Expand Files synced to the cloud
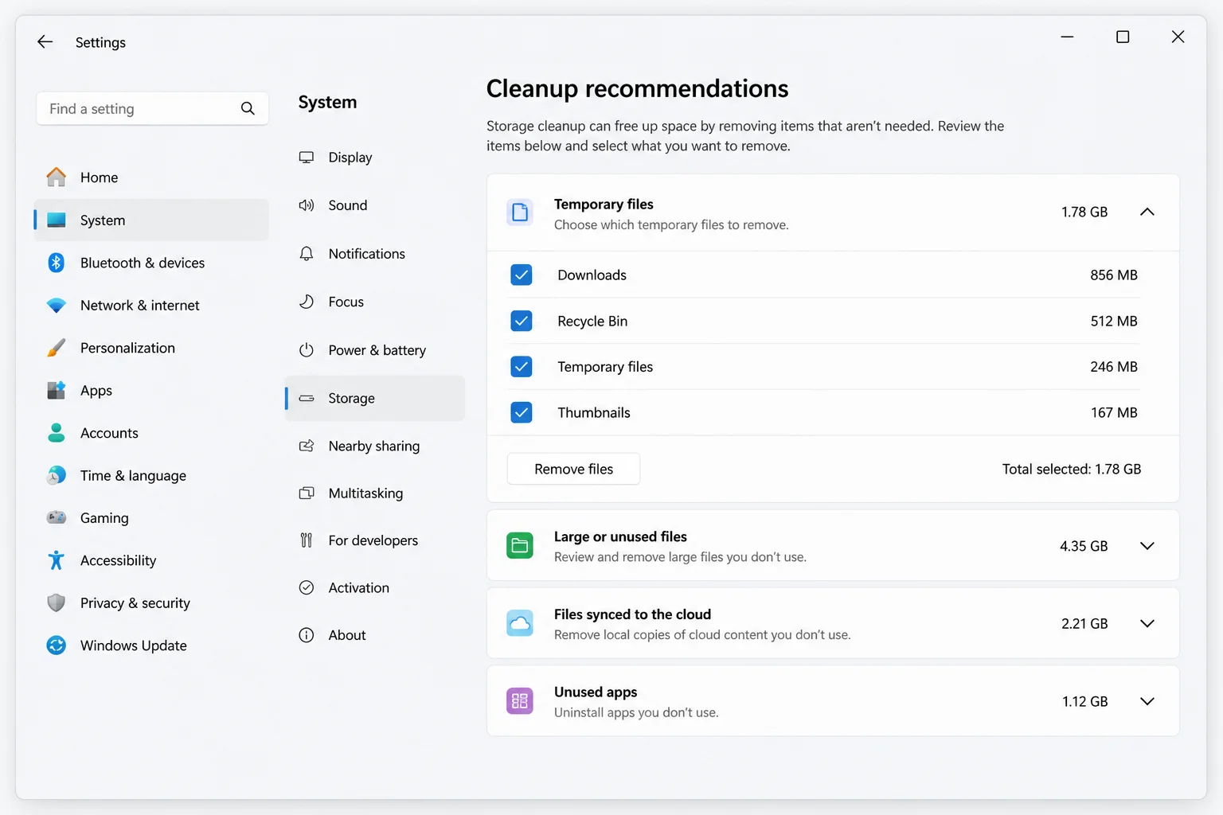Viewport: 1223px width, 815px height. tap(1147, 623)
